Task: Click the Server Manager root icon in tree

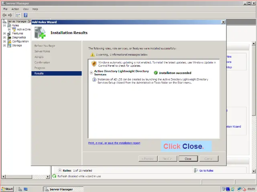Action: pos(4,21)
